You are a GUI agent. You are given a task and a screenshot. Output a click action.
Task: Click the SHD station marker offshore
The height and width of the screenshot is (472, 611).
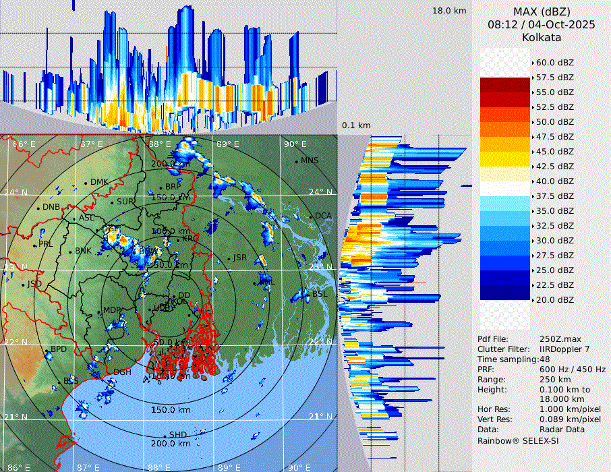click(165, 436)
